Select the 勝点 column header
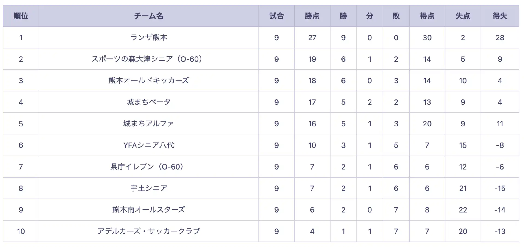The width and height of the screenshot is (524, 247). tap(312, 16)
